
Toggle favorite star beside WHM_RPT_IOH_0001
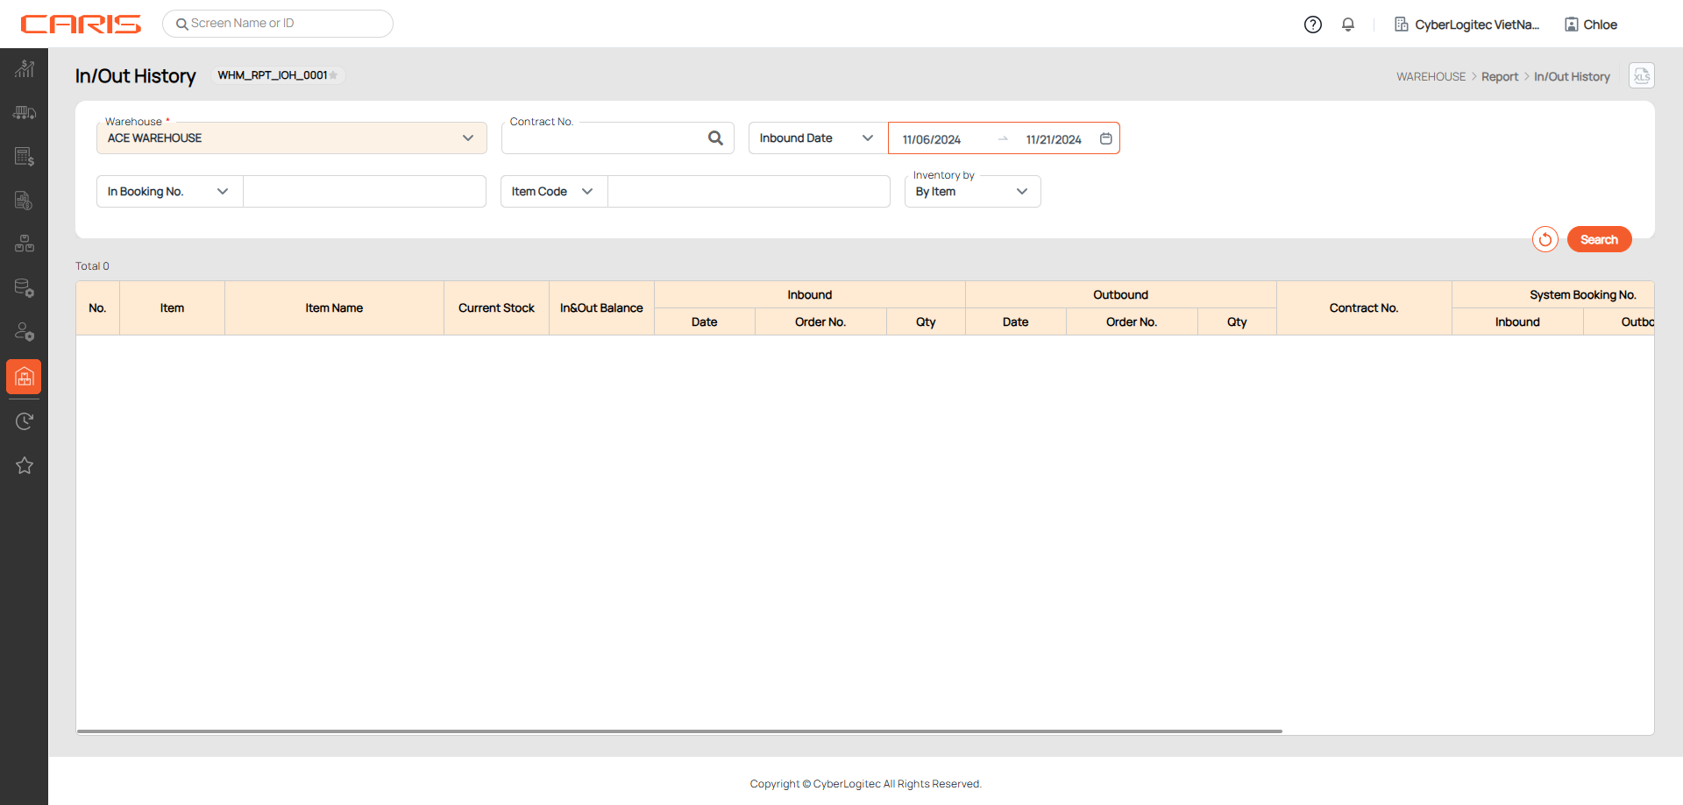[334, 75]
